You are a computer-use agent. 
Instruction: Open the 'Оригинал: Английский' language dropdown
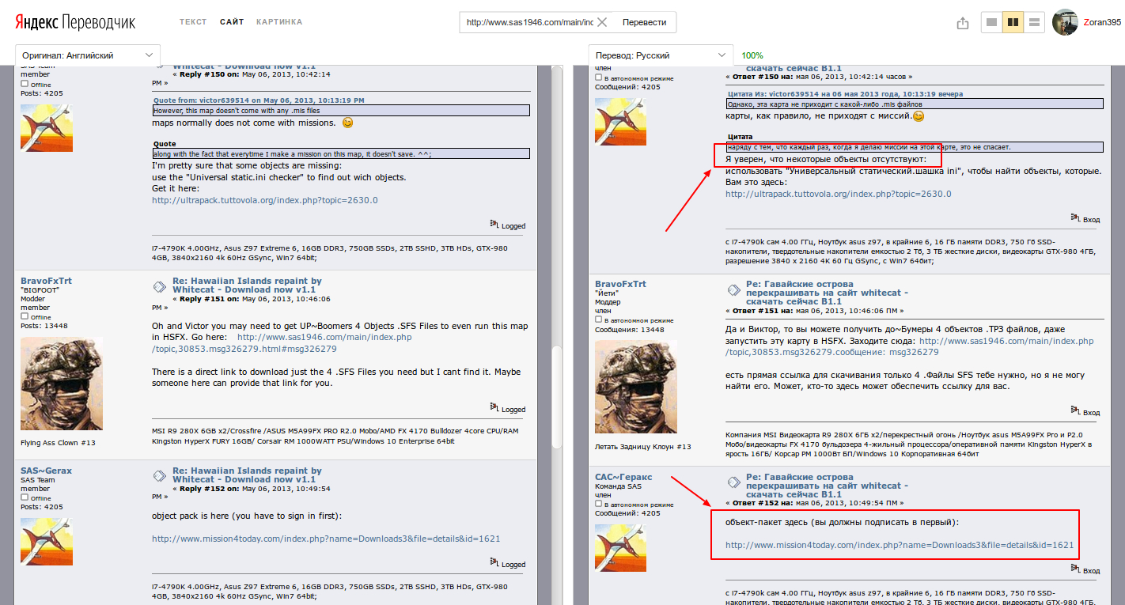pos(88,55)
